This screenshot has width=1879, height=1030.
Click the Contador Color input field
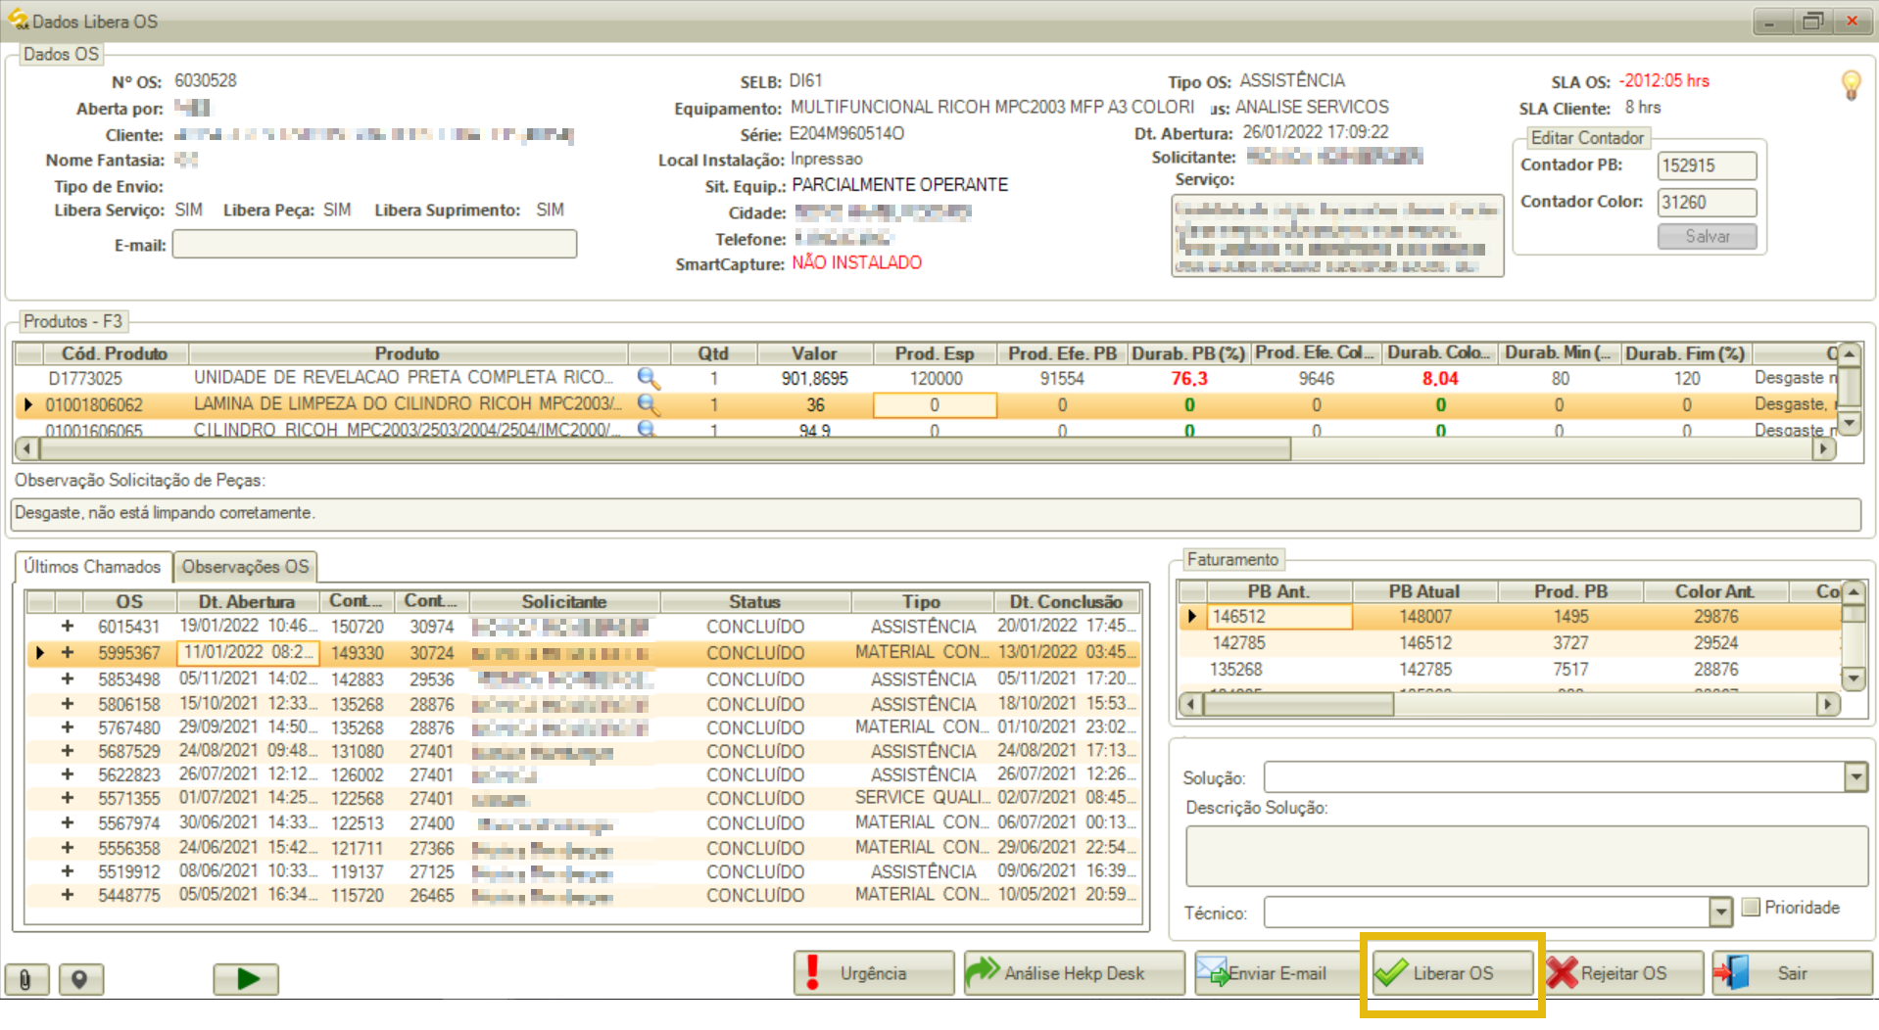pyautogui.click(x=1707, y=203)
